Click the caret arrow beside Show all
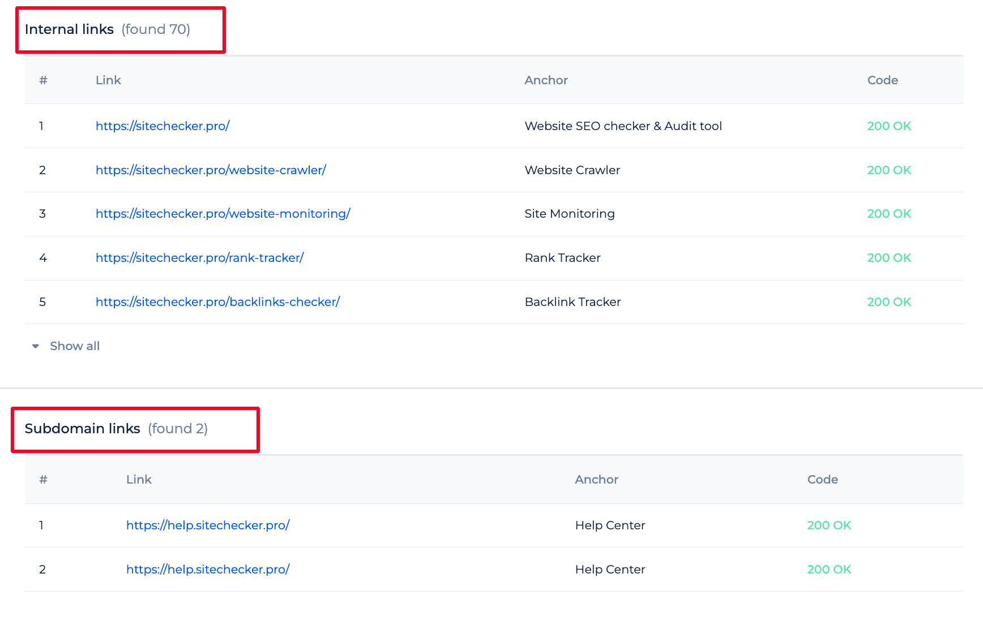This screenshot has width=983, height=621. click(36, 346)
